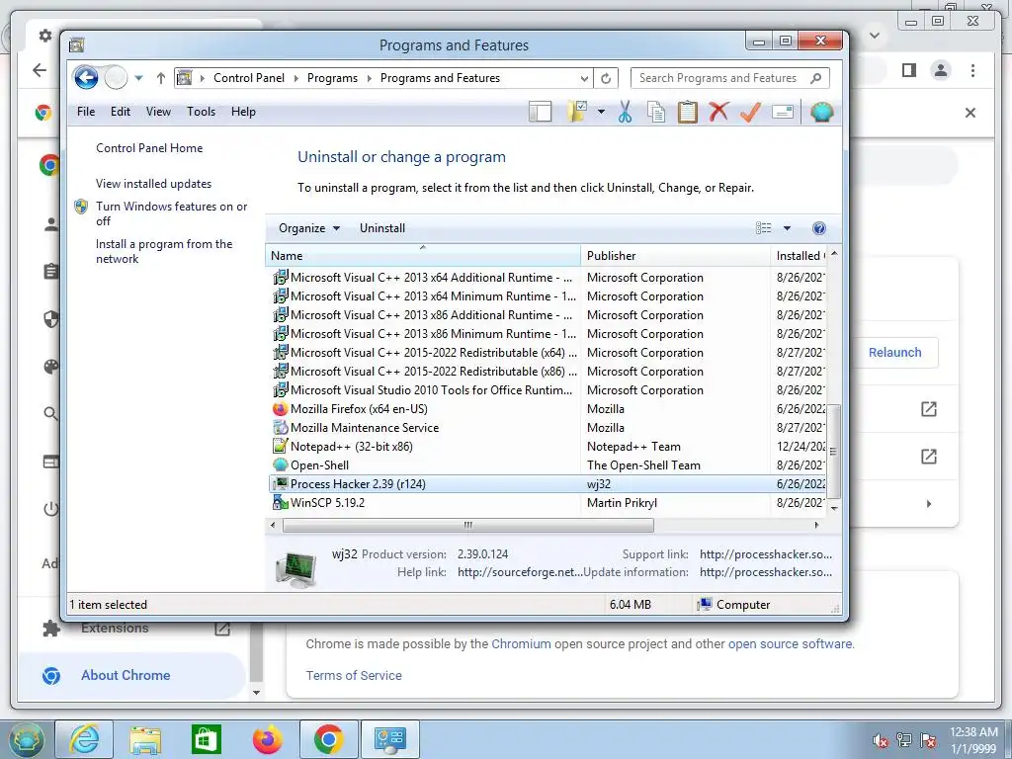Expand the view options dropdown arrow
This screenshot has height=759, width=1012.
point(787,228)
